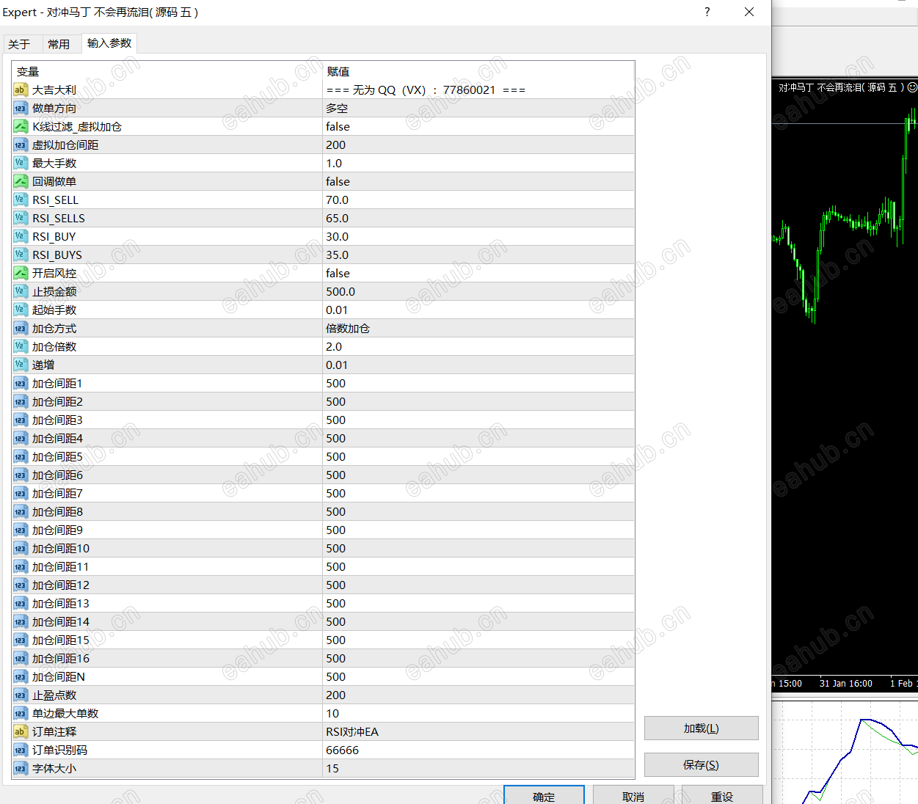Select the 加仓间距16 row label
The width and height of the screenshot is (918, 804).
61,658
